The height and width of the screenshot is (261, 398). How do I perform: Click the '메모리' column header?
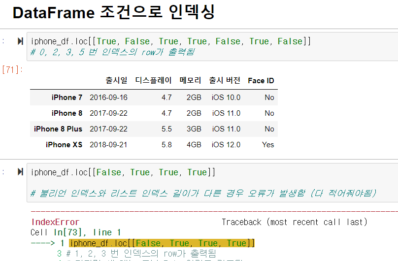[x=190, y=80]
